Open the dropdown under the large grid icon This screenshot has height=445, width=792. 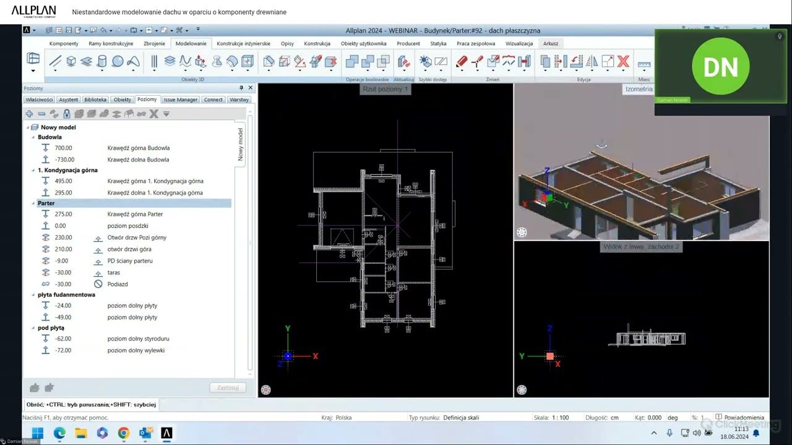[33, 70]
